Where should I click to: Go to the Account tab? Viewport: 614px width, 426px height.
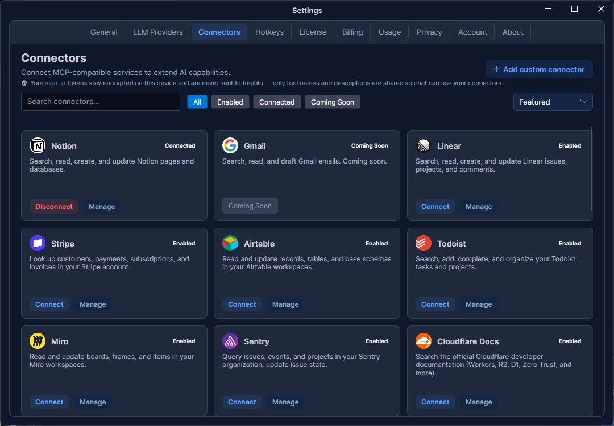pyautogui.click(x=472, y=32)
